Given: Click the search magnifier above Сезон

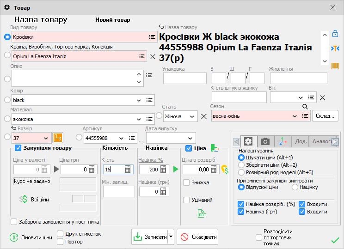Looking at the screenshot, I should (x=305, y=107).
